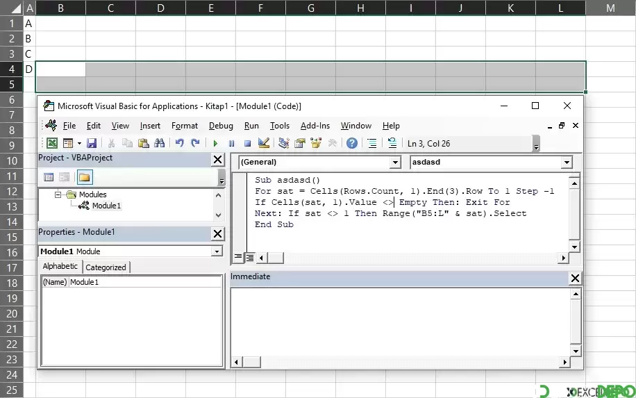Click the Cut scissors icon
Screen dimensions: 636x398
click(111, 143)
